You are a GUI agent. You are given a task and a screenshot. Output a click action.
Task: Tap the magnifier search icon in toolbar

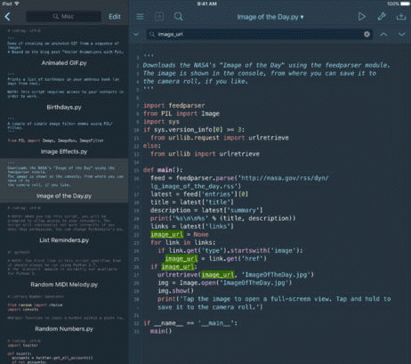[x=178, y=17]
